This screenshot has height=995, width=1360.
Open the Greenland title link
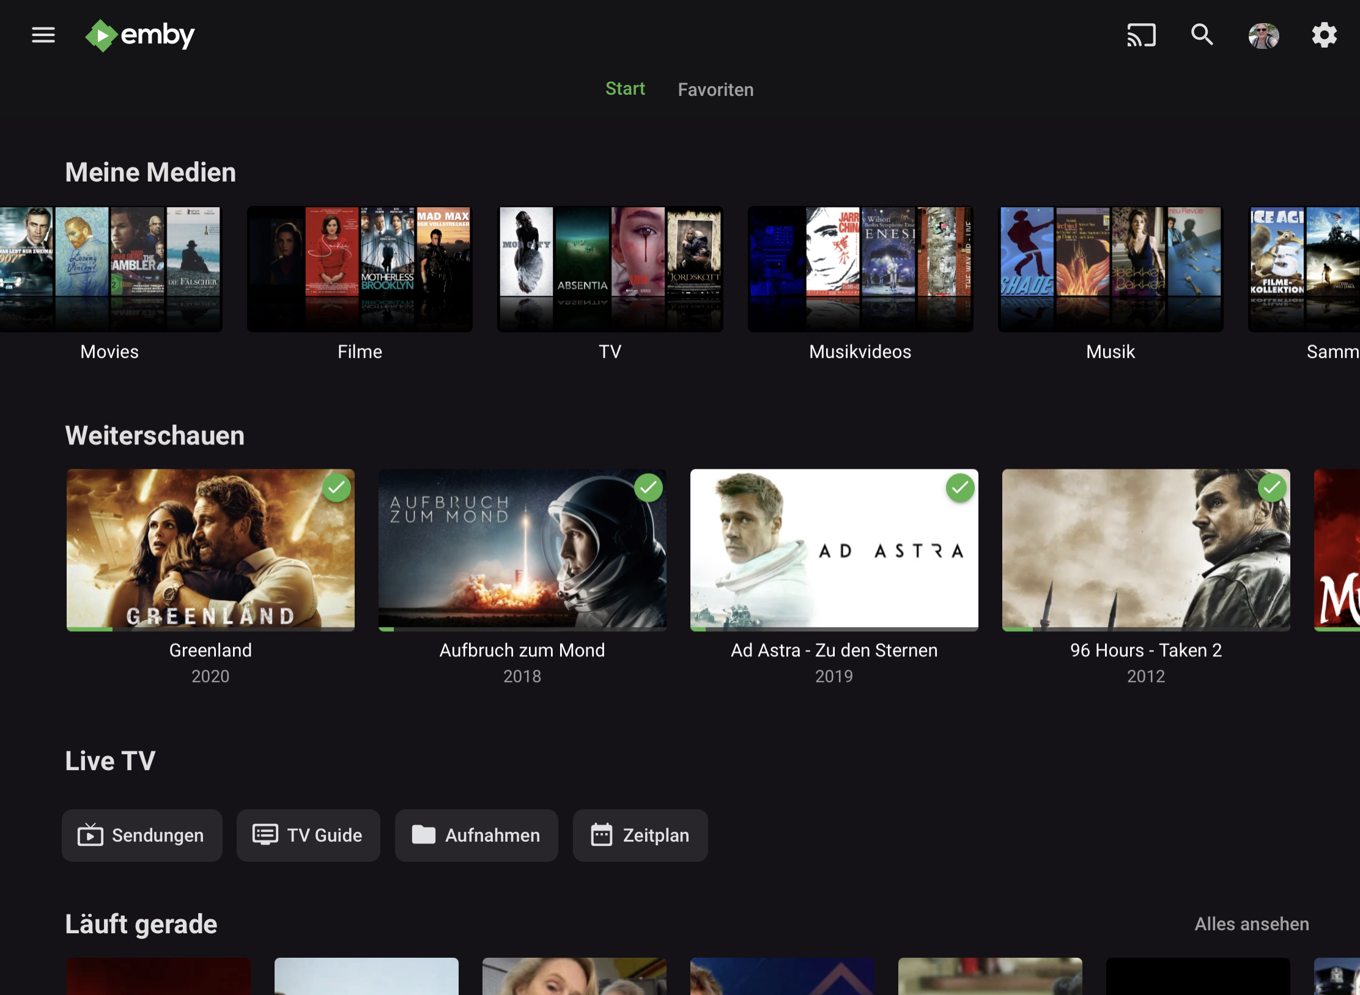[210, 650]
